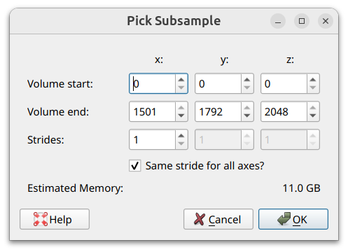This screenshot has height=252, width=348.
Task: Click the Estimated Memory label
Action: pos(75,188)
